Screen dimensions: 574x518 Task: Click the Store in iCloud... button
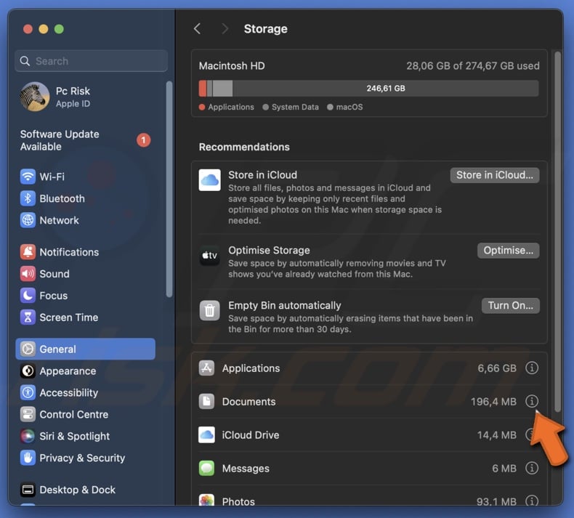[495, 175]
